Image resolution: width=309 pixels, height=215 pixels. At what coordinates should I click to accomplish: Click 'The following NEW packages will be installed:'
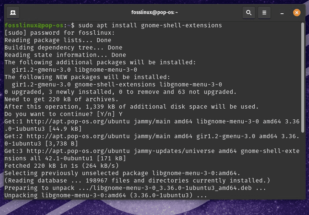coord(87,77)
